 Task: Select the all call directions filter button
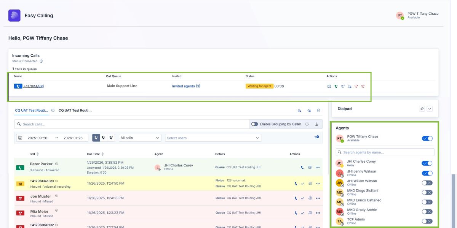pos(96,138)
